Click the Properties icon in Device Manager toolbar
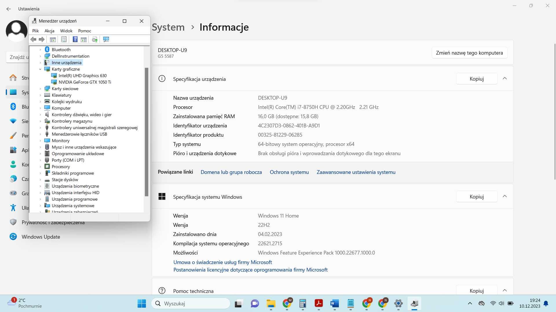This screenshot has height=312, width=556. [64, 39]
